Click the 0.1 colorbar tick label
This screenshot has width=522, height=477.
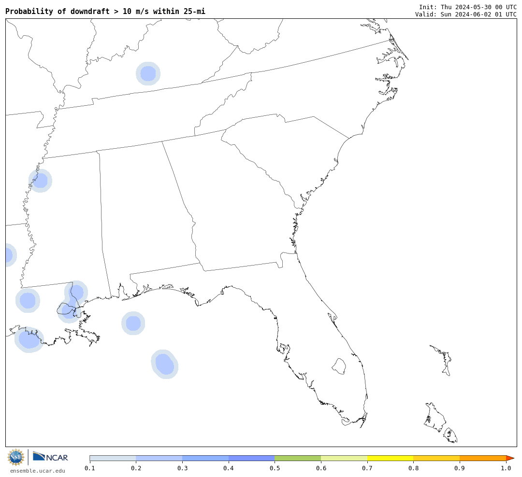[90, 468]
